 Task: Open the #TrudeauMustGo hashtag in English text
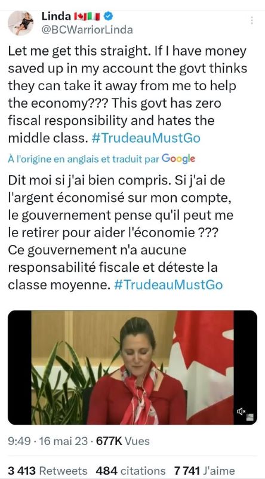tap(146, 139)
